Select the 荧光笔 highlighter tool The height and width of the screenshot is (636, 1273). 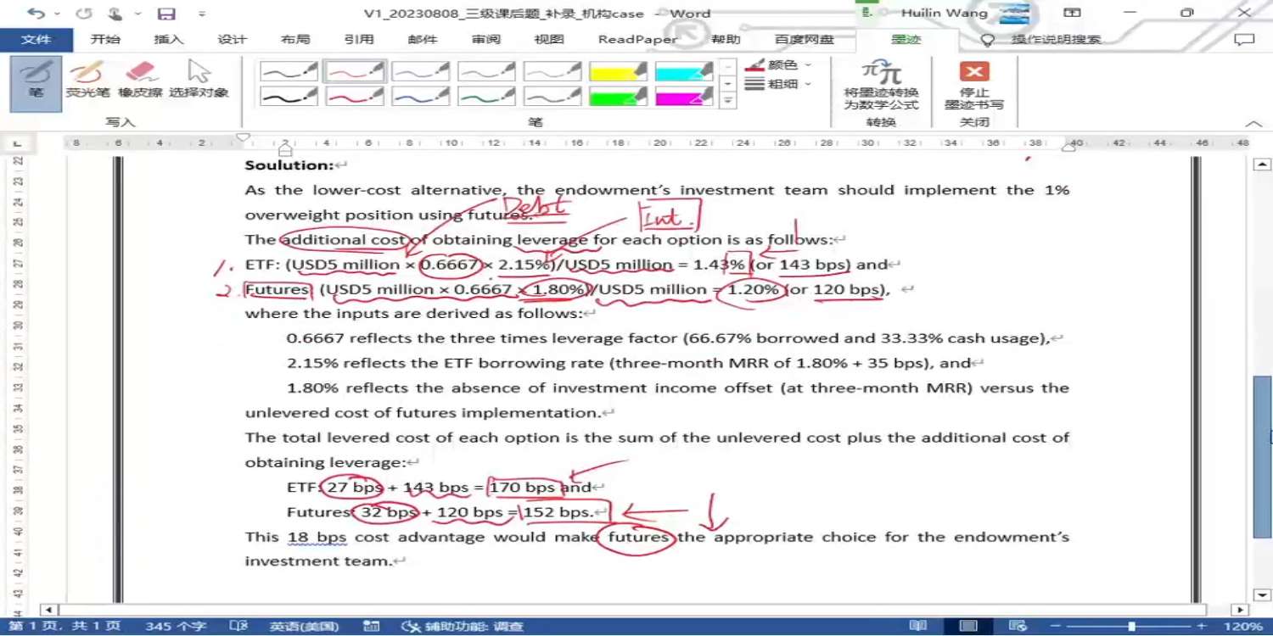pos(88,80)
